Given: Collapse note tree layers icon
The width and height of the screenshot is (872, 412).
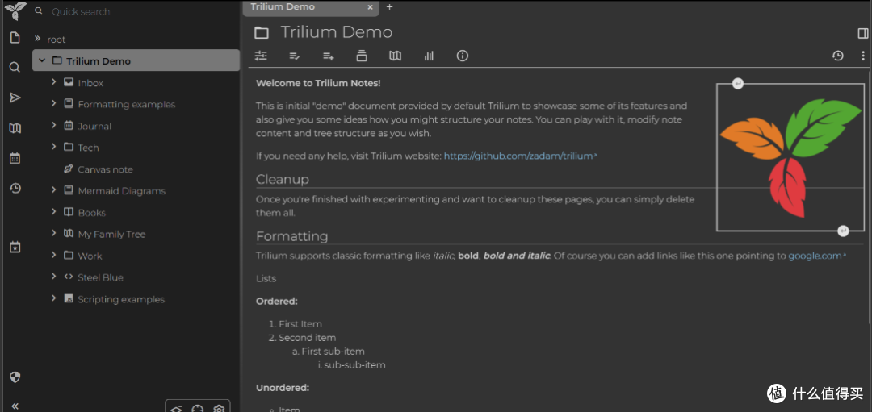Looking at the screenshot, I should (x=176, y=409).
